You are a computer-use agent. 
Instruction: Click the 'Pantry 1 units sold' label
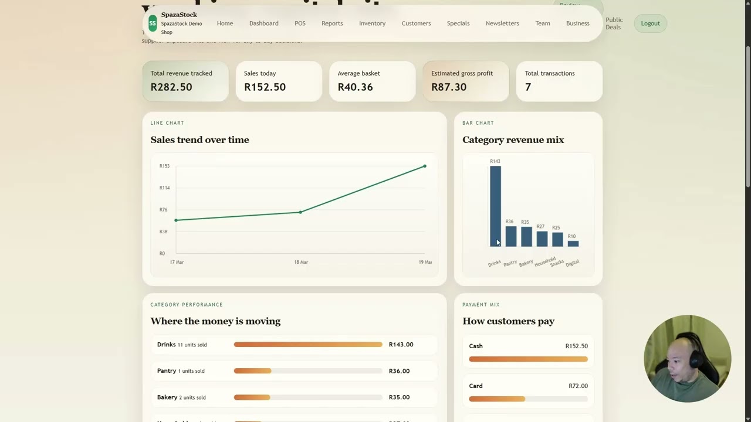[181, 371]
